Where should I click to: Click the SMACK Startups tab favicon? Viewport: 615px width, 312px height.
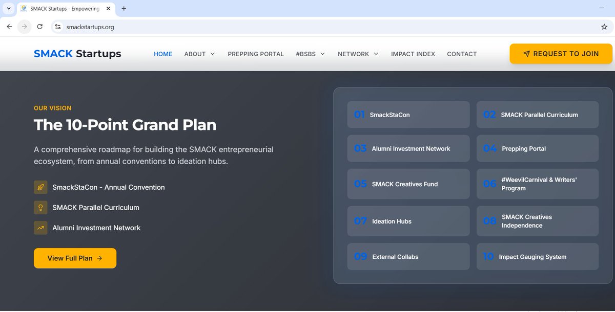[x=24, y=9]
